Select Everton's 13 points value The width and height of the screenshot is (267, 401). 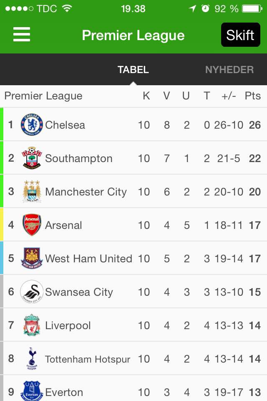point(255,392)
